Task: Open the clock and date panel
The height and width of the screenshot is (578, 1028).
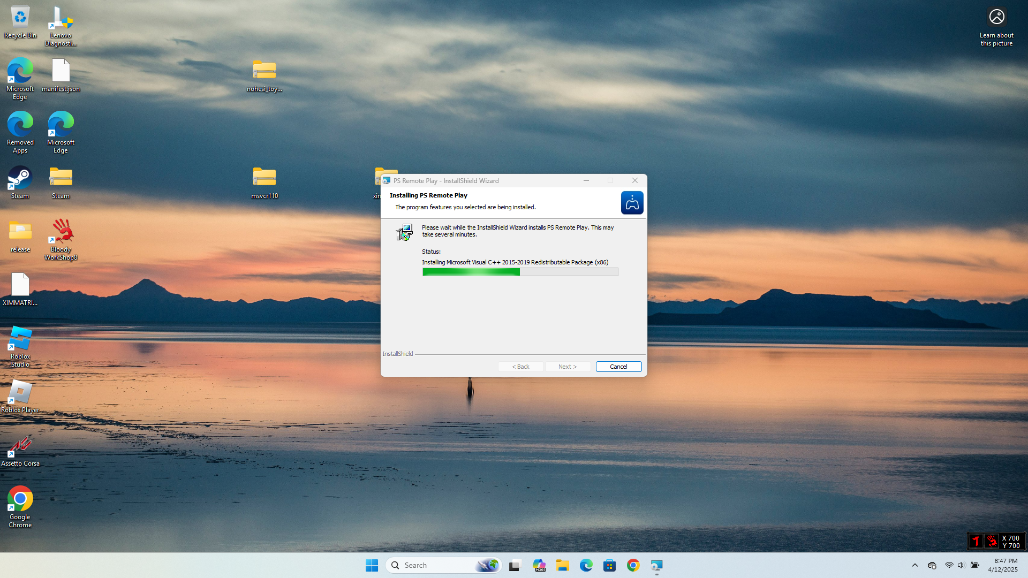Action: 1002,565
